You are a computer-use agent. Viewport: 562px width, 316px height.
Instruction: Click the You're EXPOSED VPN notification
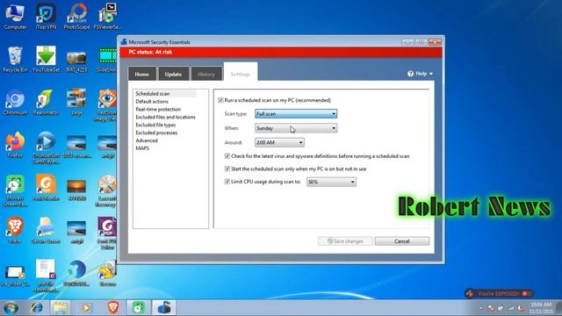[499, 293]
